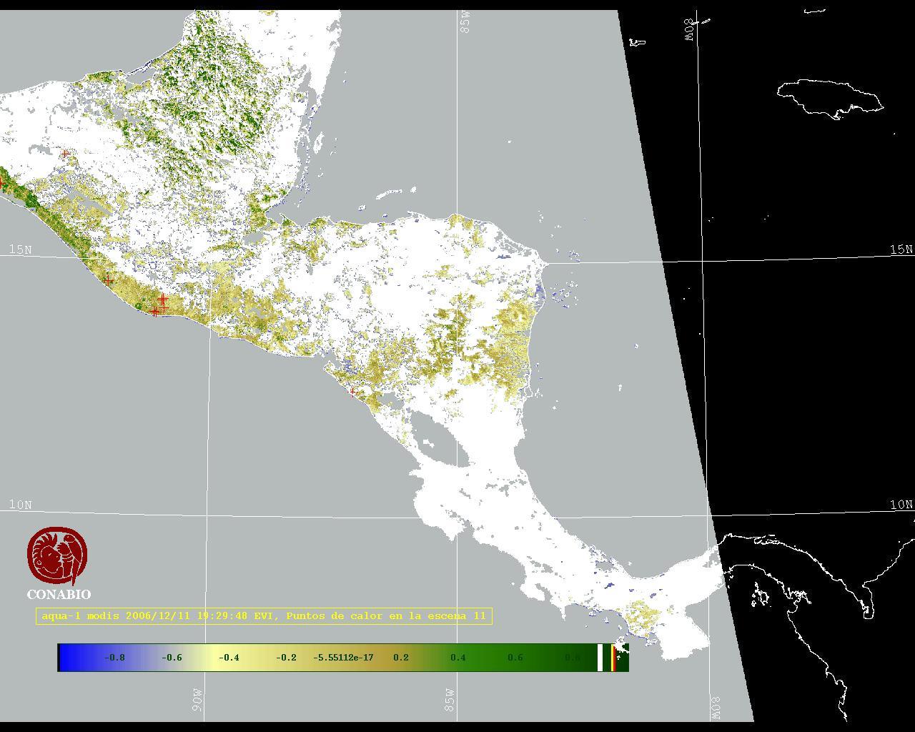Click the 90W longitude label at the bottom

[197, 700]
